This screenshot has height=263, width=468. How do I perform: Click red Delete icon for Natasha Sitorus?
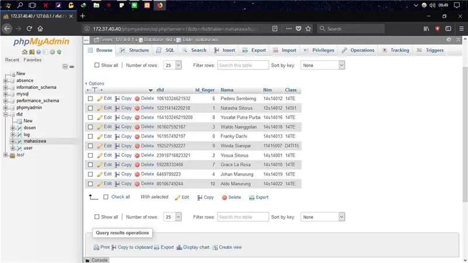(137, 108)
